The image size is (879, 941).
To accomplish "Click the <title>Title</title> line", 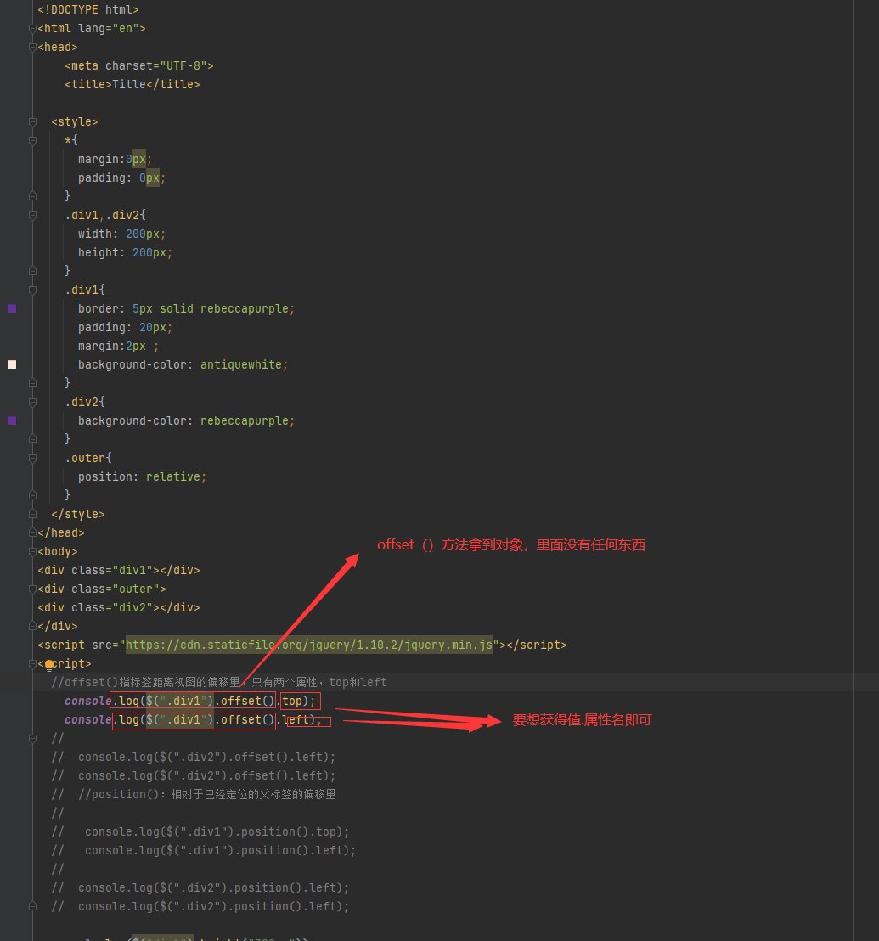I will coord(132,84).
